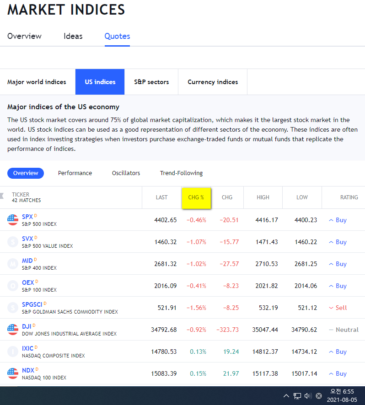Switch to the Ideas page tab
Screen dimensions: 365x405
click(x=73, y=36)
